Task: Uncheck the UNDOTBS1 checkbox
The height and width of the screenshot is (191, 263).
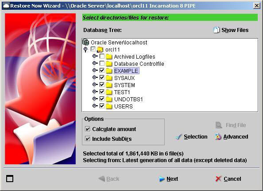Action: 102,99
